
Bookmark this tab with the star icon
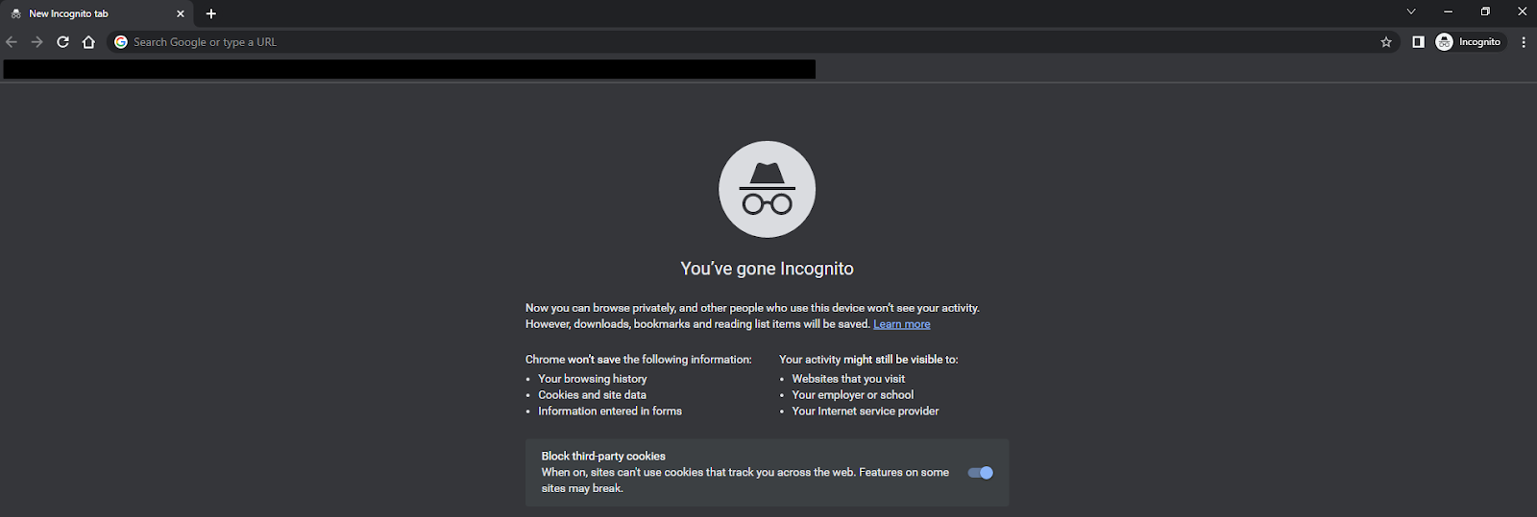pos(1386,42)
